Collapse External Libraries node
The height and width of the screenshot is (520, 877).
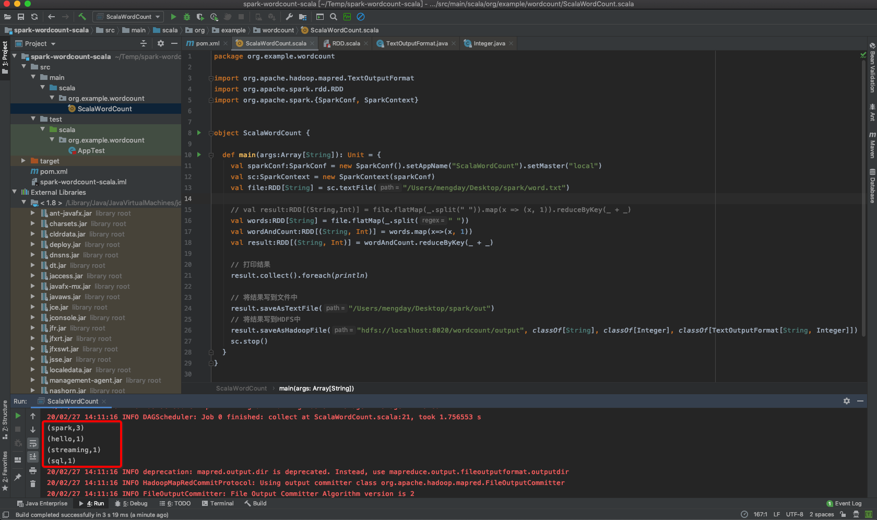15,192
